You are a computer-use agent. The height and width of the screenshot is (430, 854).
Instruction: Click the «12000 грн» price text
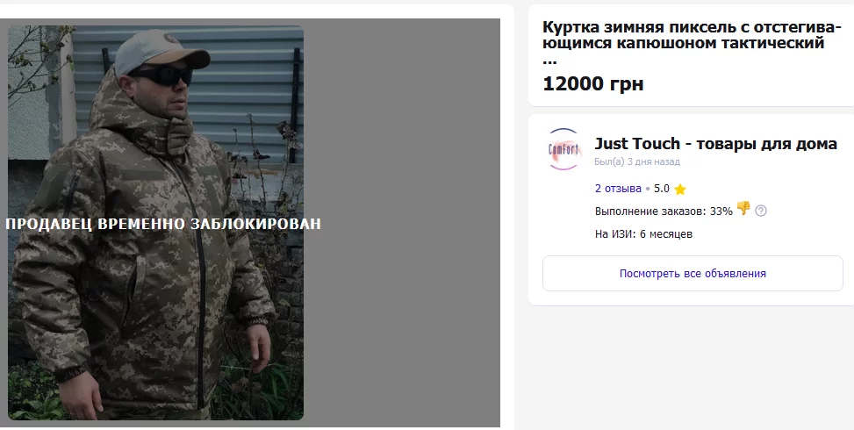pyautogui.click(x=593, y=84)
